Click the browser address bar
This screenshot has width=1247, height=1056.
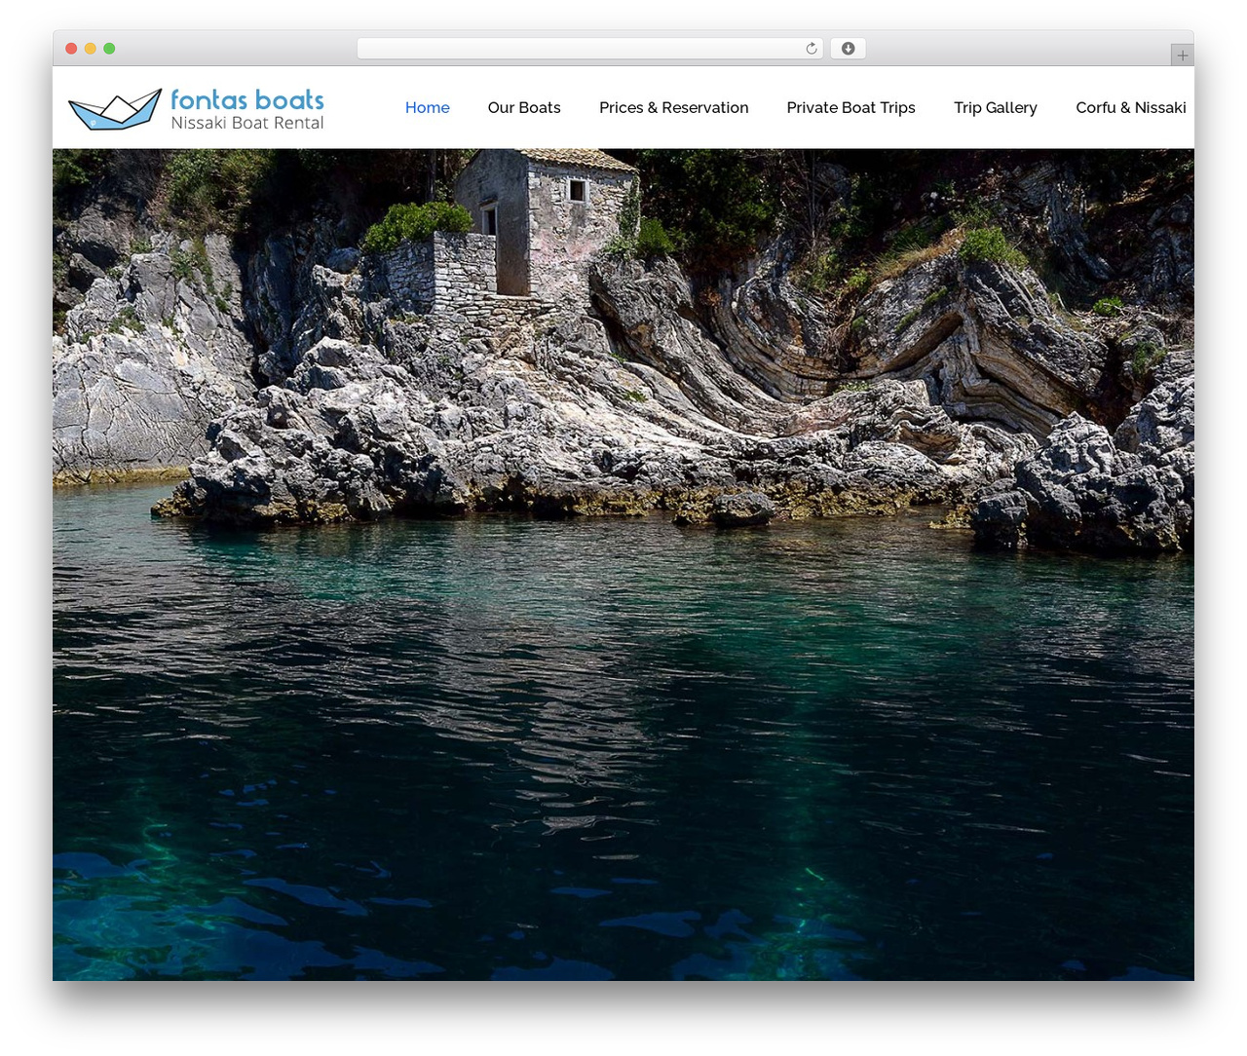590,49
